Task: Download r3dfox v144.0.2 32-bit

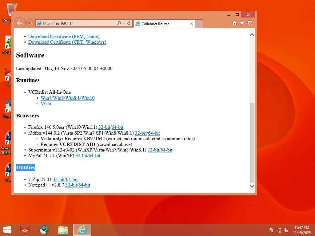Action: click(141, 133)
